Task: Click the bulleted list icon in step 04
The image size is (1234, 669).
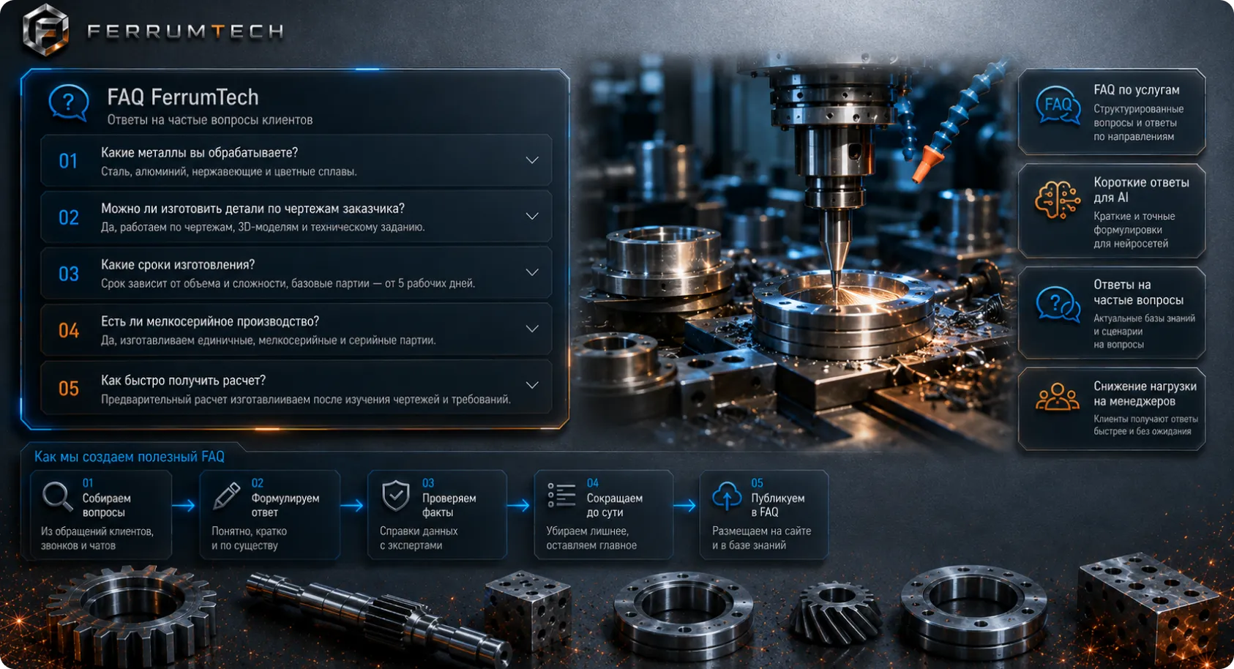Action: (561, 496)
